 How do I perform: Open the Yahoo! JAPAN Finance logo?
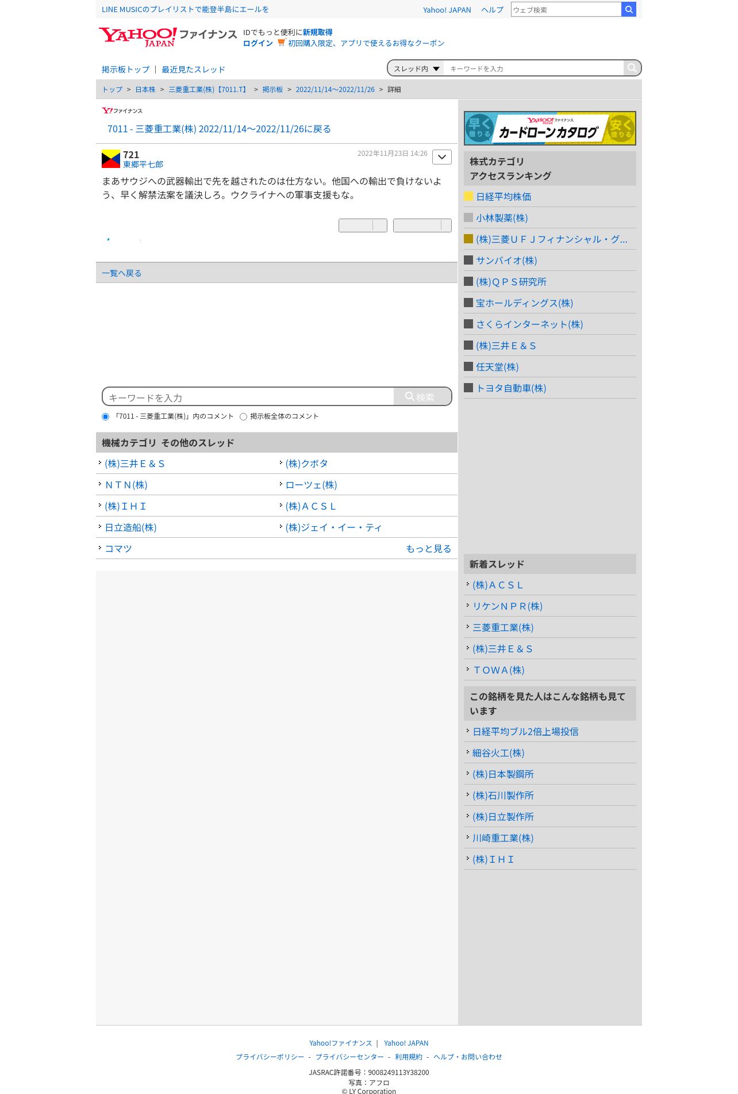168,37
